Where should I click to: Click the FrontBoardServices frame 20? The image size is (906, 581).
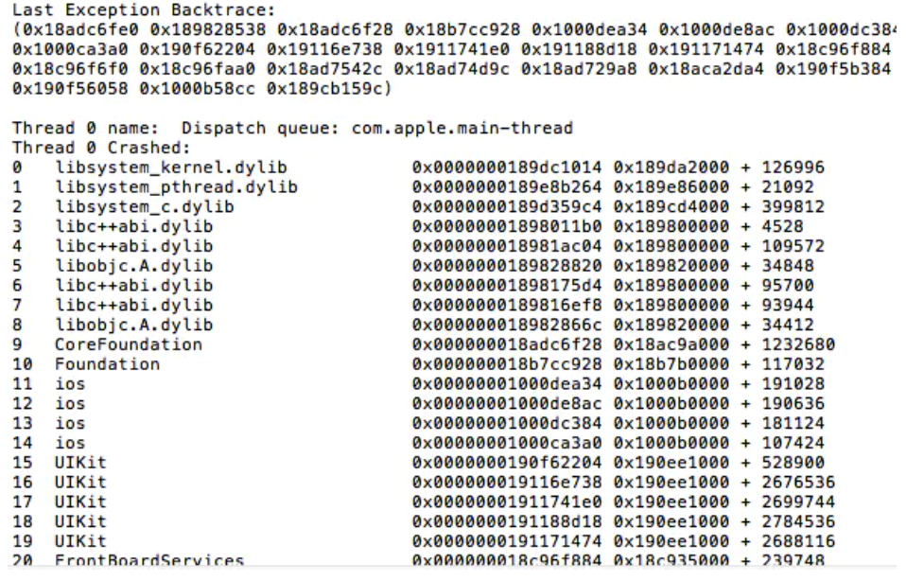[418, 559]
